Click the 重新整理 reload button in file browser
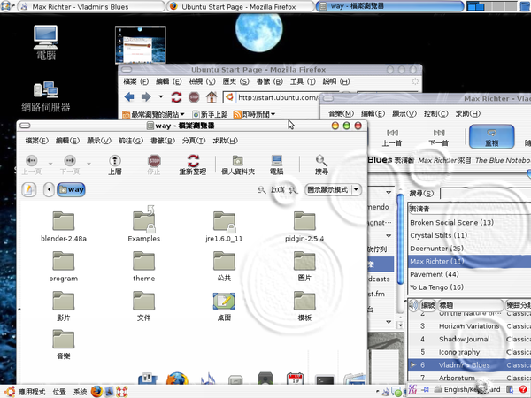 point(193,165)
